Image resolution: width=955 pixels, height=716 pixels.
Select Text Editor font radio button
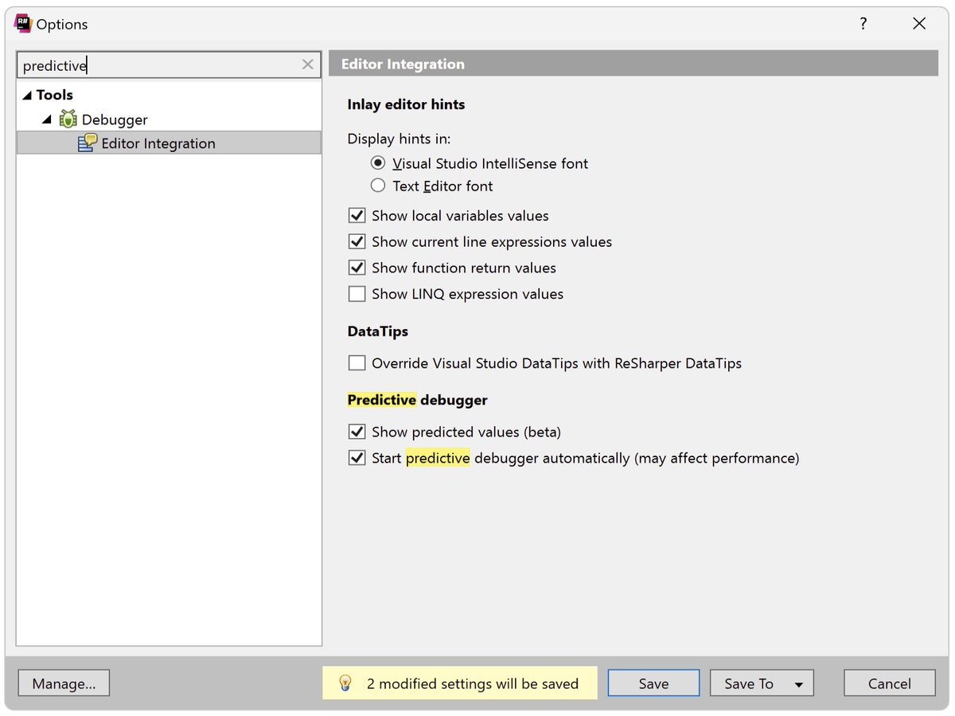378,186
